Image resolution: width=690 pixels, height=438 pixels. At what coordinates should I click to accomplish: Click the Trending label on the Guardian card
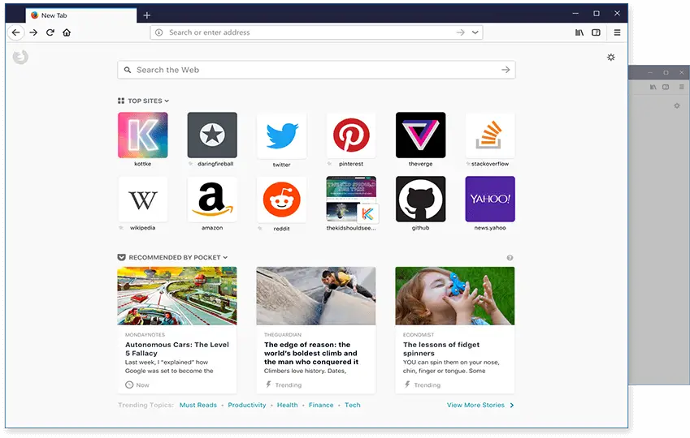(x=289, y=385)
